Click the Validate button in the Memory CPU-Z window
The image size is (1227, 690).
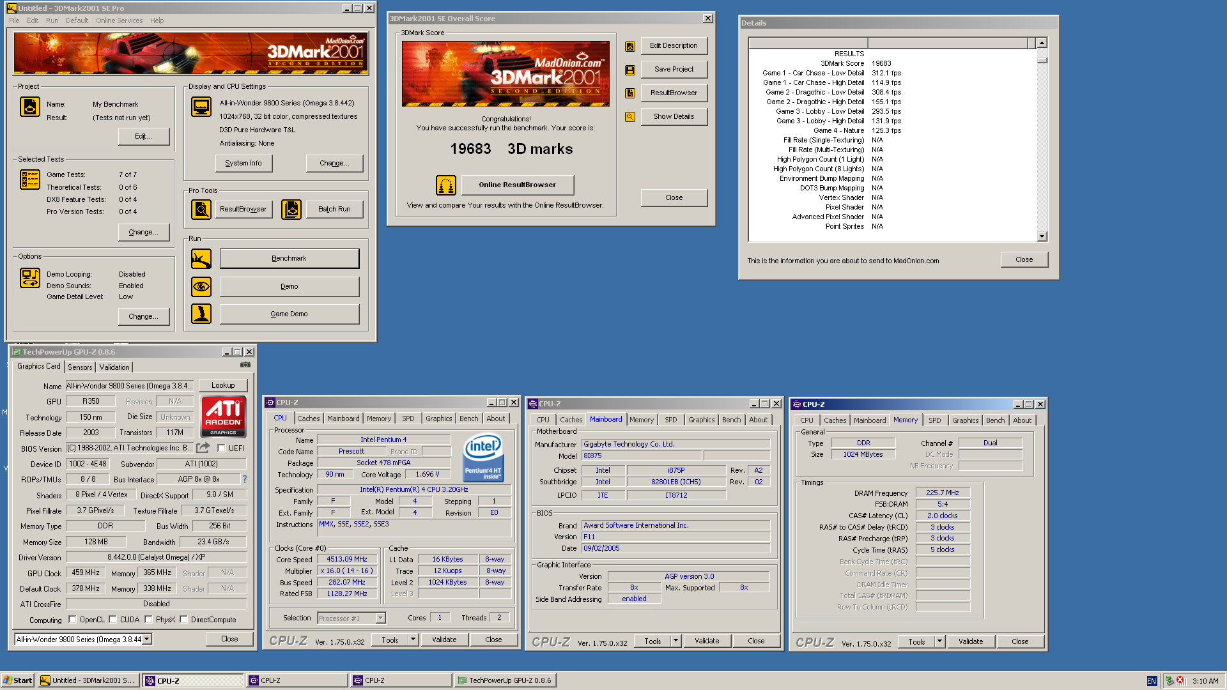[x=971, y=641]
